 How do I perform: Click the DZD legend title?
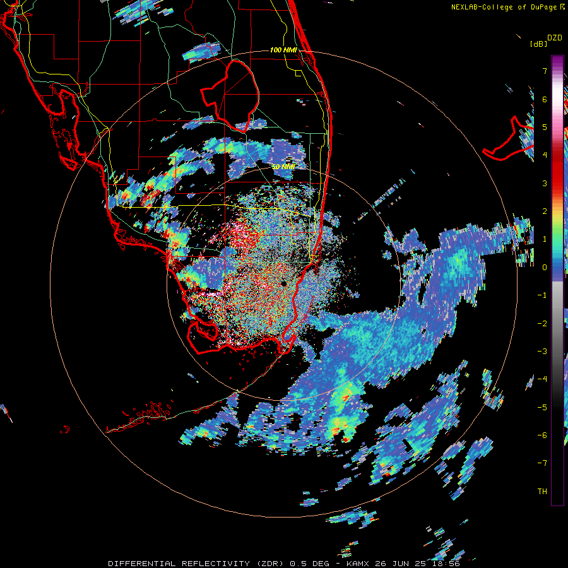coord(555,38)
